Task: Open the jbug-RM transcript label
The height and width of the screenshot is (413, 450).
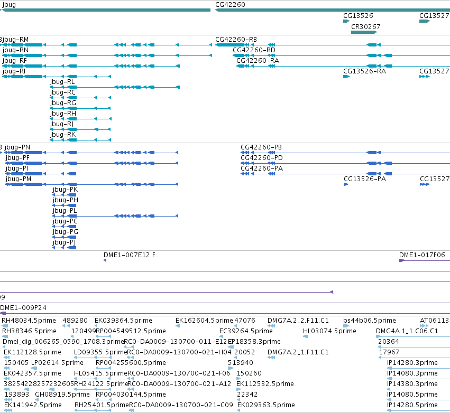Action: point(15,39)
